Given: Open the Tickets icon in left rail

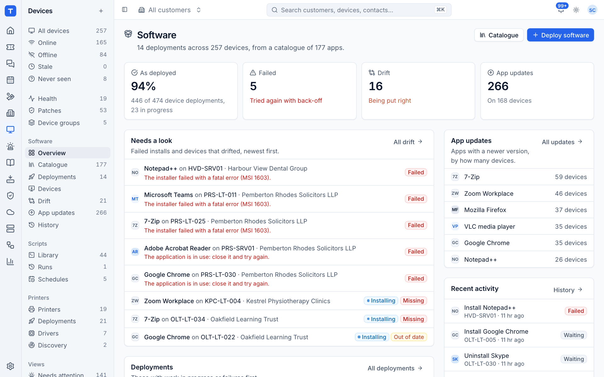Looking at the screenshot, I should click(10, 47).
